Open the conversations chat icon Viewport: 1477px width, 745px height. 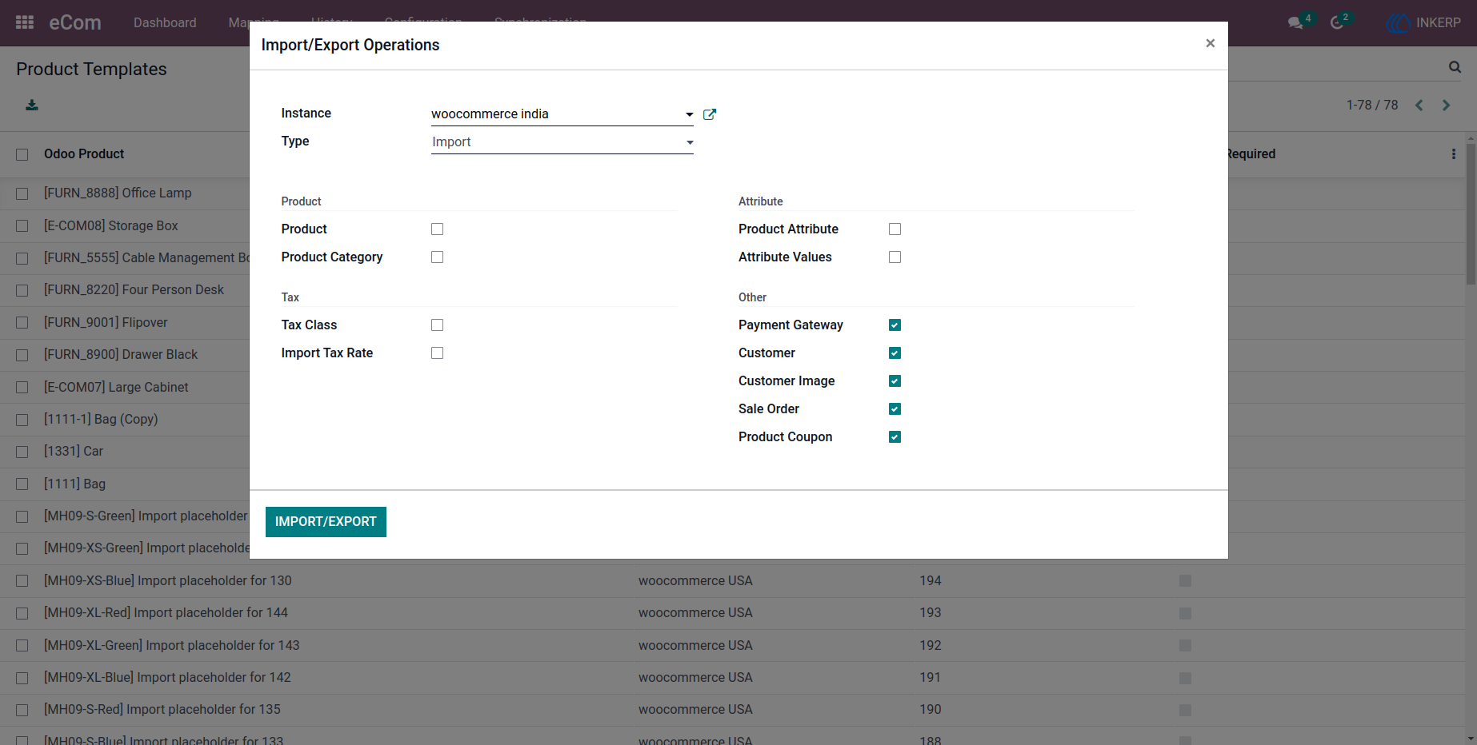[1296, 22]
